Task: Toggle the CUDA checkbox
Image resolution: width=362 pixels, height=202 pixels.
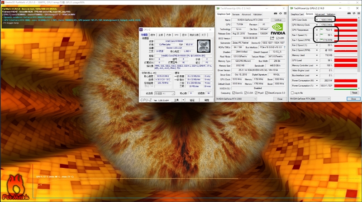Action: coord(246,93)
